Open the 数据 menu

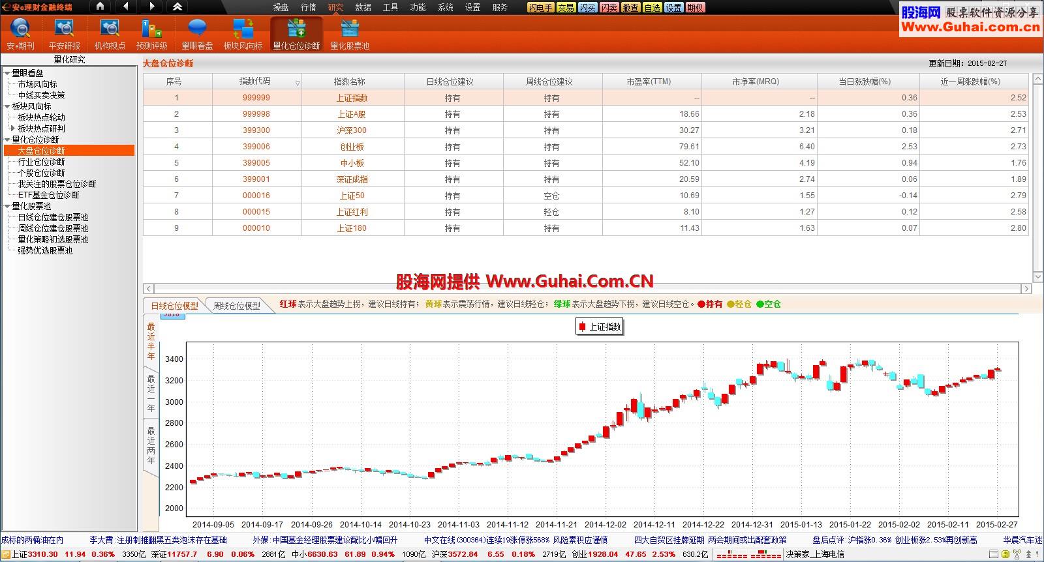click(363, 7)
